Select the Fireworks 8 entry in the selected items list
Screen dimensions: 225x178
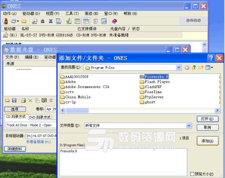click(69, 151)
